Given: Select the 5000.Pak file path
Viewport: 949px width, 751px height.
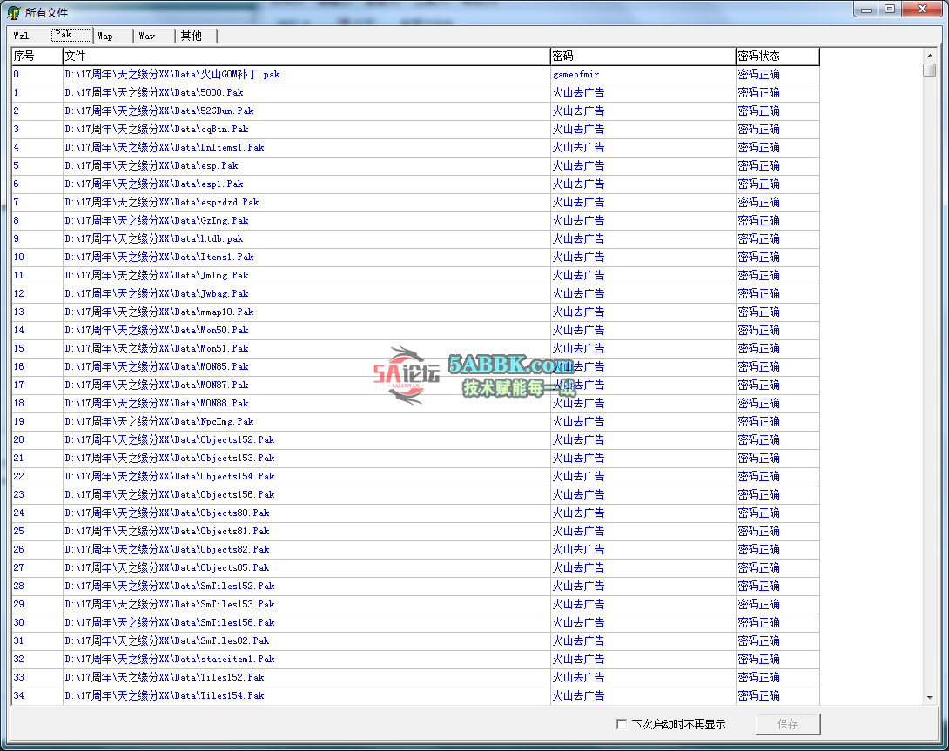Looking at the screenshot, I should coord(154,92).
